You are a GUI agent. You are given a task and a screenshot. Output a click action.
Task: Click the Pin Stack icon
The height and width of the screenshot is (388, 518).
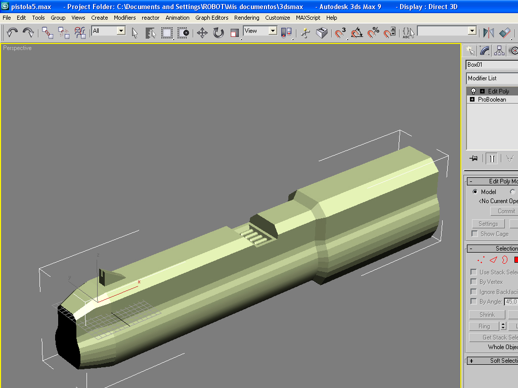(x=473, y=158)
